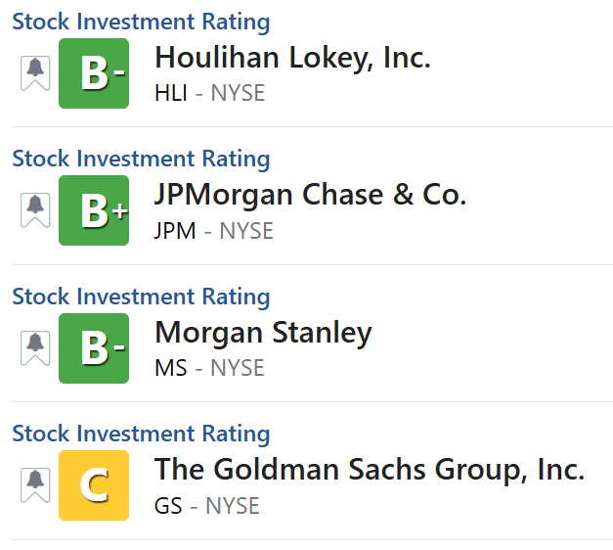613x550 pixels.
Task: Toggle alert bell for Goldman Sachs
Action: 35,484
